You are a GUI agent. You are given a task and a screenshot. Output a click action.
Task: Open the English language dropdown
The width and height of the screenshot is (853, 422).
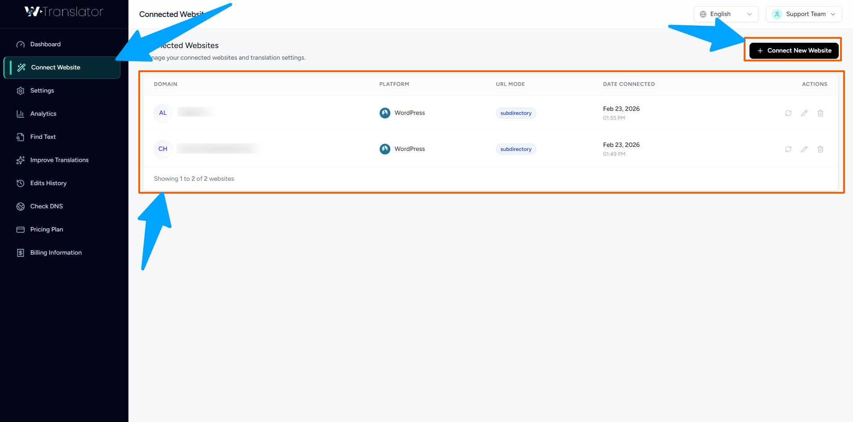[x=726, y=14]
